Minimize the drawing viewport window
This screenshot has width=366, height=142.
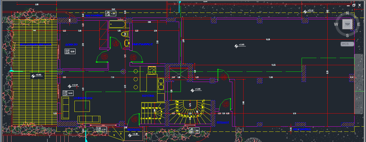pos(349,5)
